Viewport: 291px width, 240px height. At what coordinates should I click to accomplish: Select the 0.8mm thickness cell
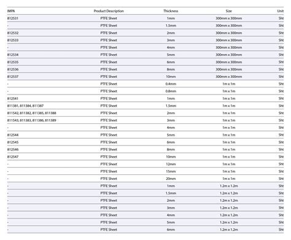coord(171,91)
